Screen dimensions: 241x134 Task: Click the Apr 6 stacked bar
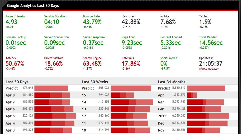[54, 109]
